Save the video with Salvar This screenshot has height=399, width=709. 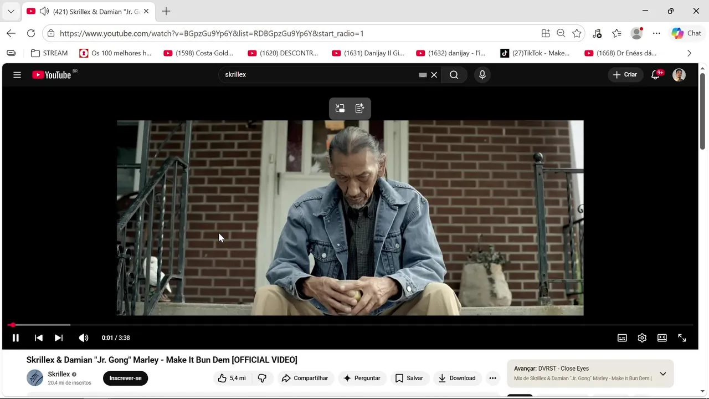pyautogui.click(x=409, y=378)
